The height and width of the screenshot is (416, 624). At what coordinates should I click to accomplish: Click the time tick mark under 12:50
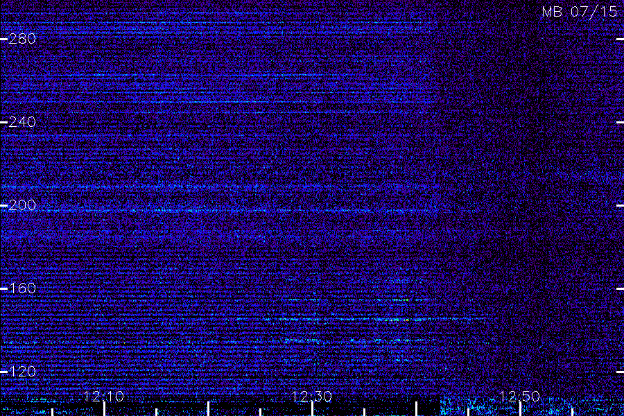click(520, 409)
